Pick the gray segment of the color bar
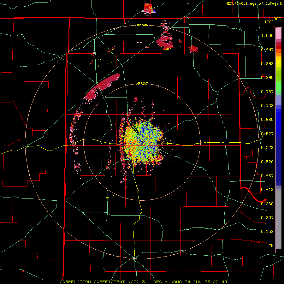 click(x=279, y=219)
